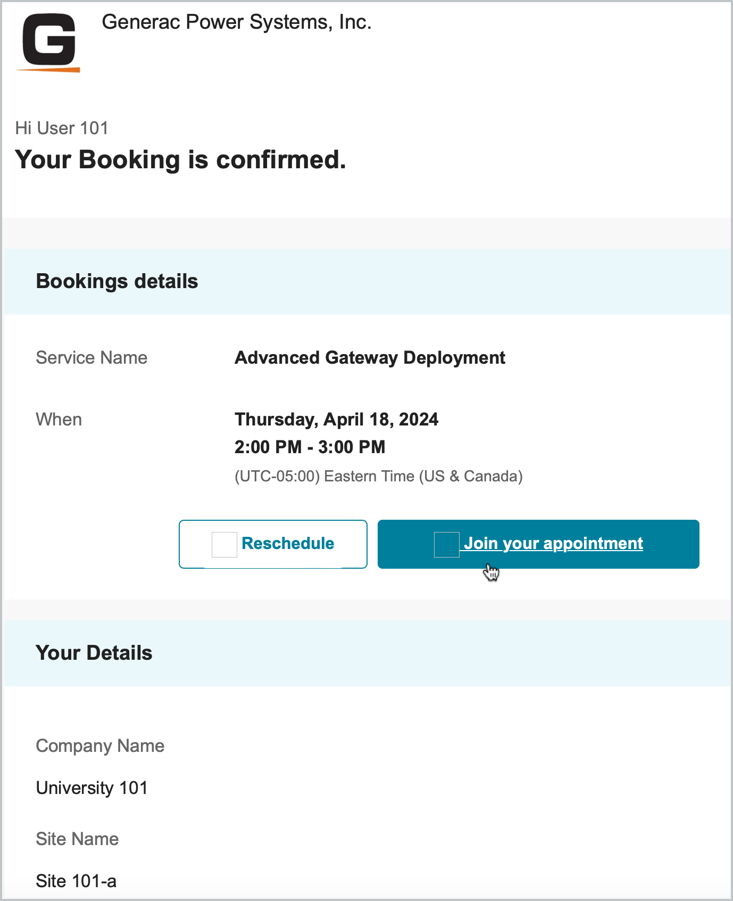This screenshot has width=733, height=901.
Task: Click the video icon placeholder near Join appointment
Action: [447, 544]
